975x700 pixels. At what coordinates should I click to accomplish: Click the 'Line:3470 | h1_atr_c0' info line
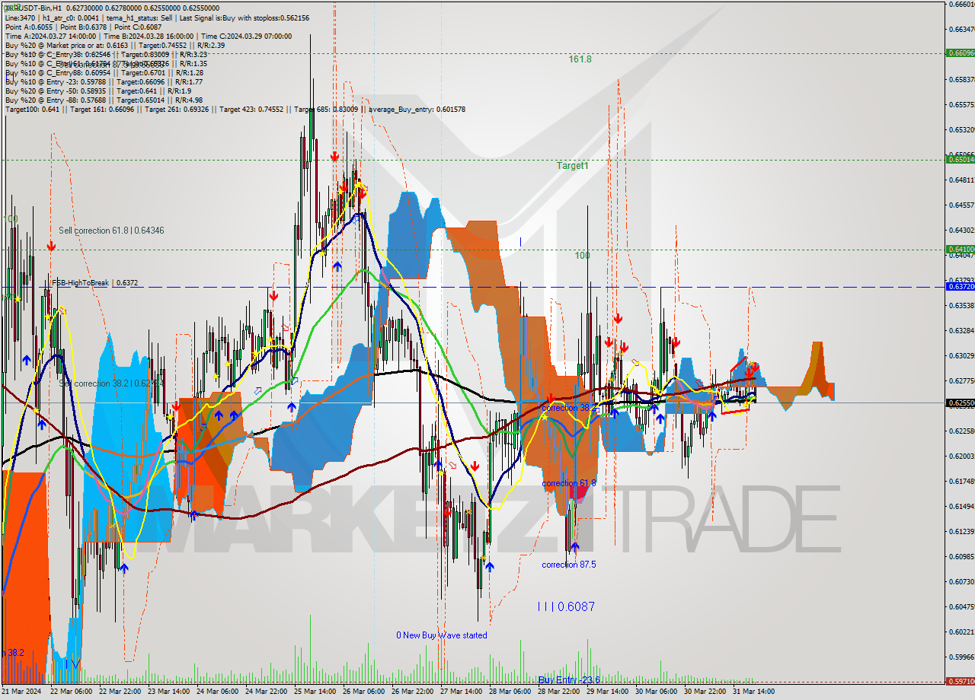157,17
